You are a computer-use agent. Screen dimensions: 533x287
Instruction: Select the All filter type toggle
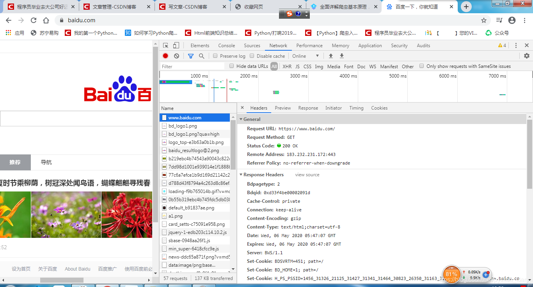click(274, 66)
